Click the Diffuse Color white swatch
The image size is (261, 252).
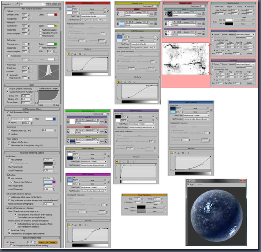tap(51, 15)
